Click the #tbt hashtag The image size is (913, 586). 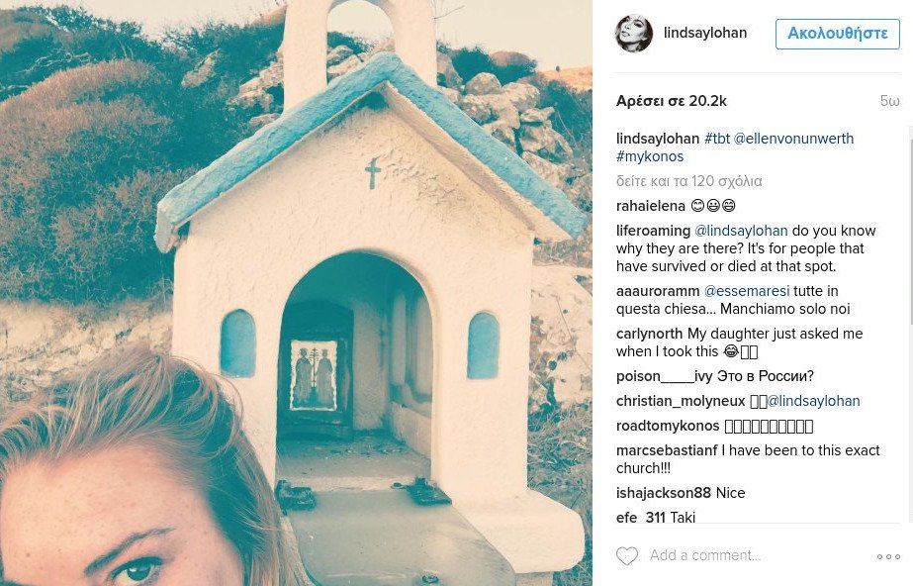tap(716, 139)
